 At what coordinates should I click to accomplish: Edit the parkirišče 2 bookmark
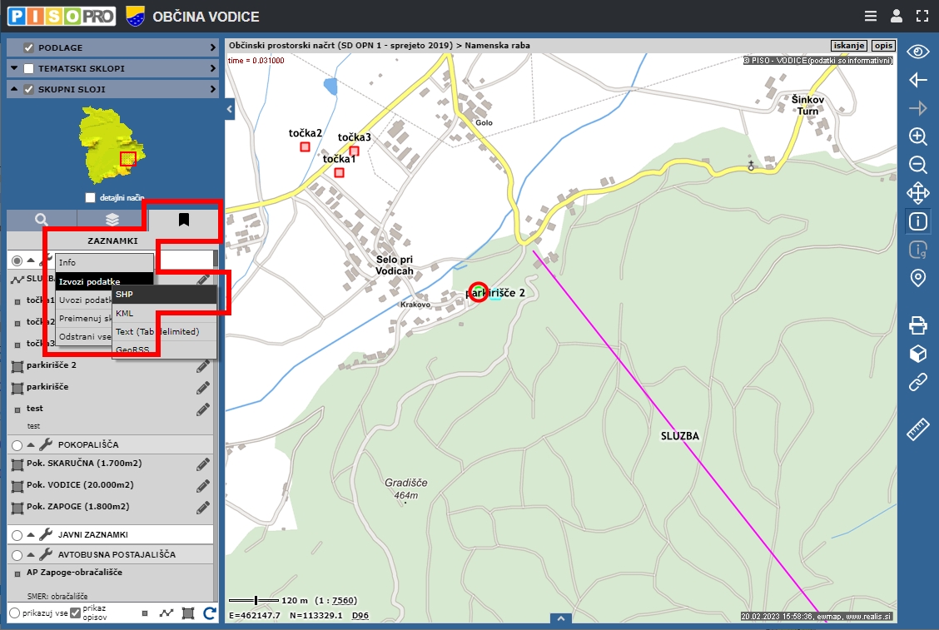pyautogui.click(x=202, y=366)
